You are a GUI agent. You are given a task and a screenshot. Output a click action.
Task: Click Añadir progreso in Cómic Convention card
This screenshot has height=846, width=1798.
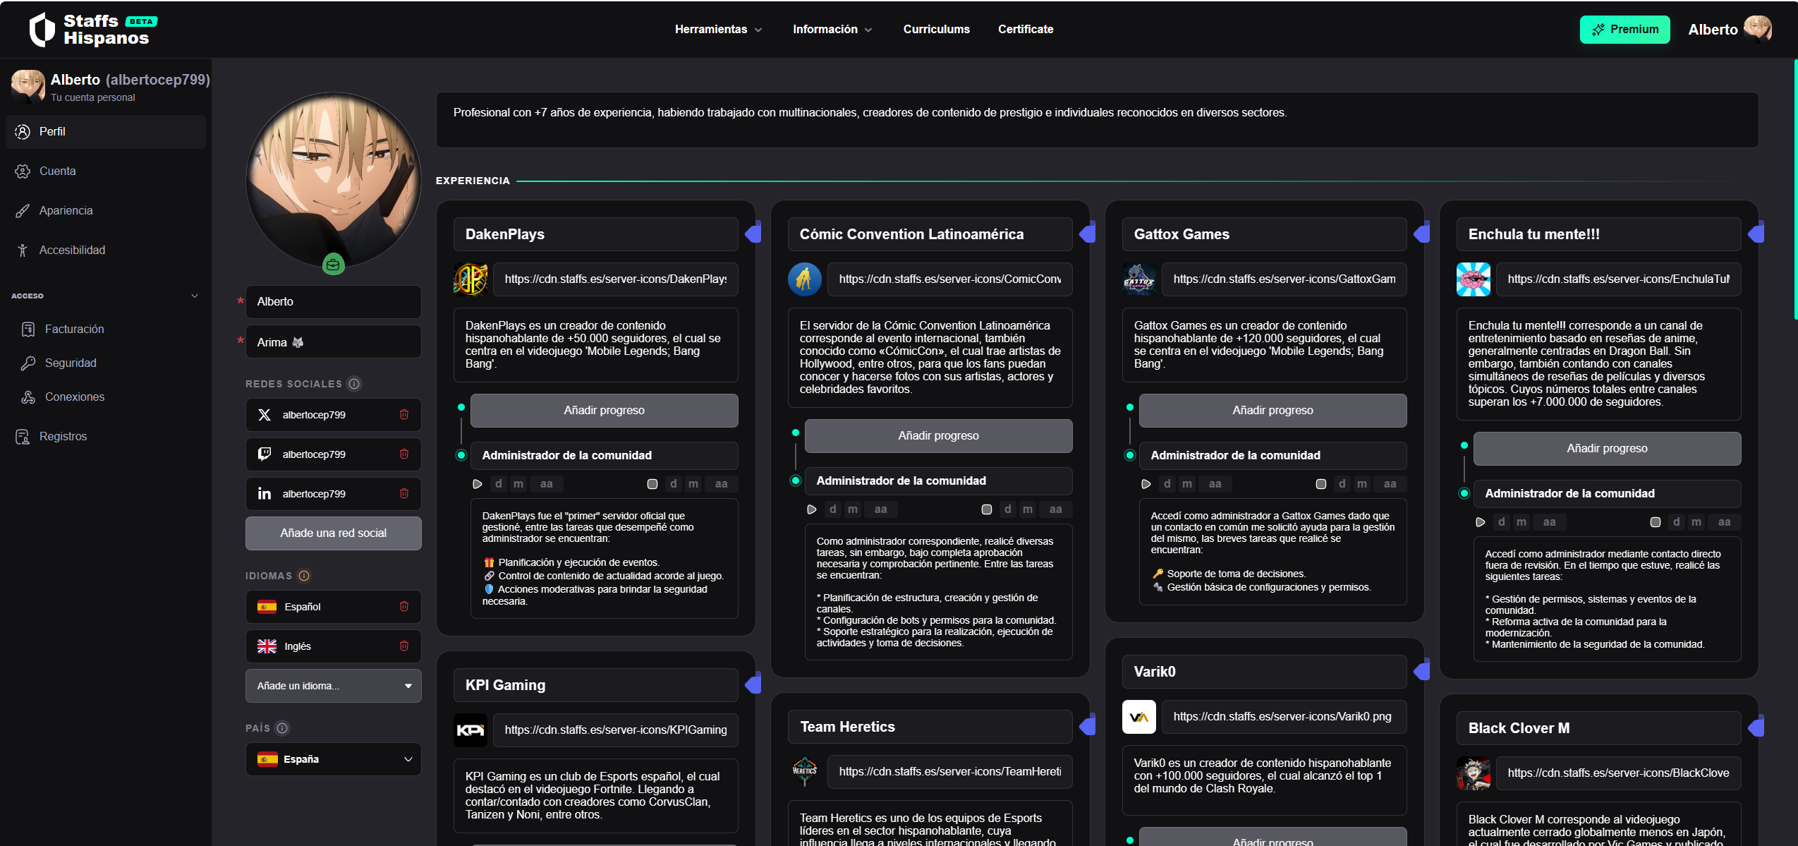938,436
